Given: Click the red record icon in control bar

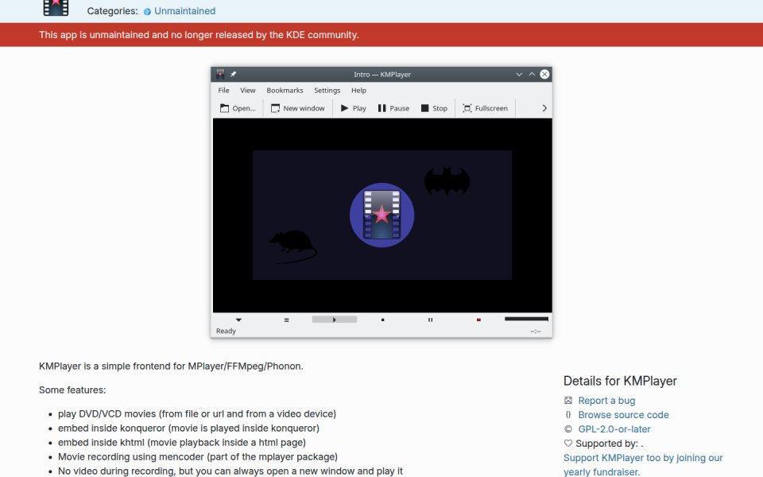Looking at the screenshot, I should (x=478, y=320).
